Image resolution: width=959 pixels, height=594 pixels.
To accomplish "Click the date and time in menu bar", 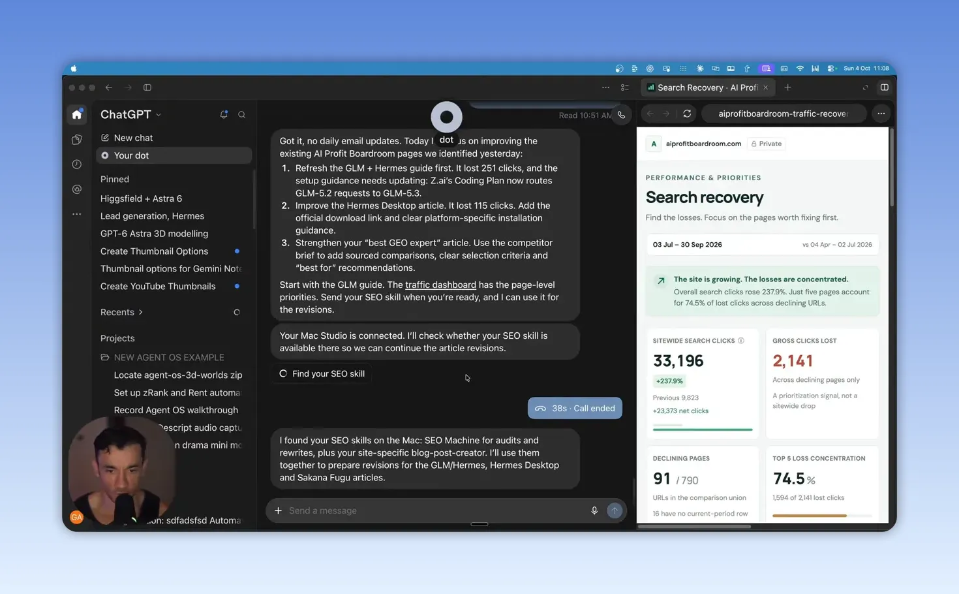I will click(x=866, y=69).
